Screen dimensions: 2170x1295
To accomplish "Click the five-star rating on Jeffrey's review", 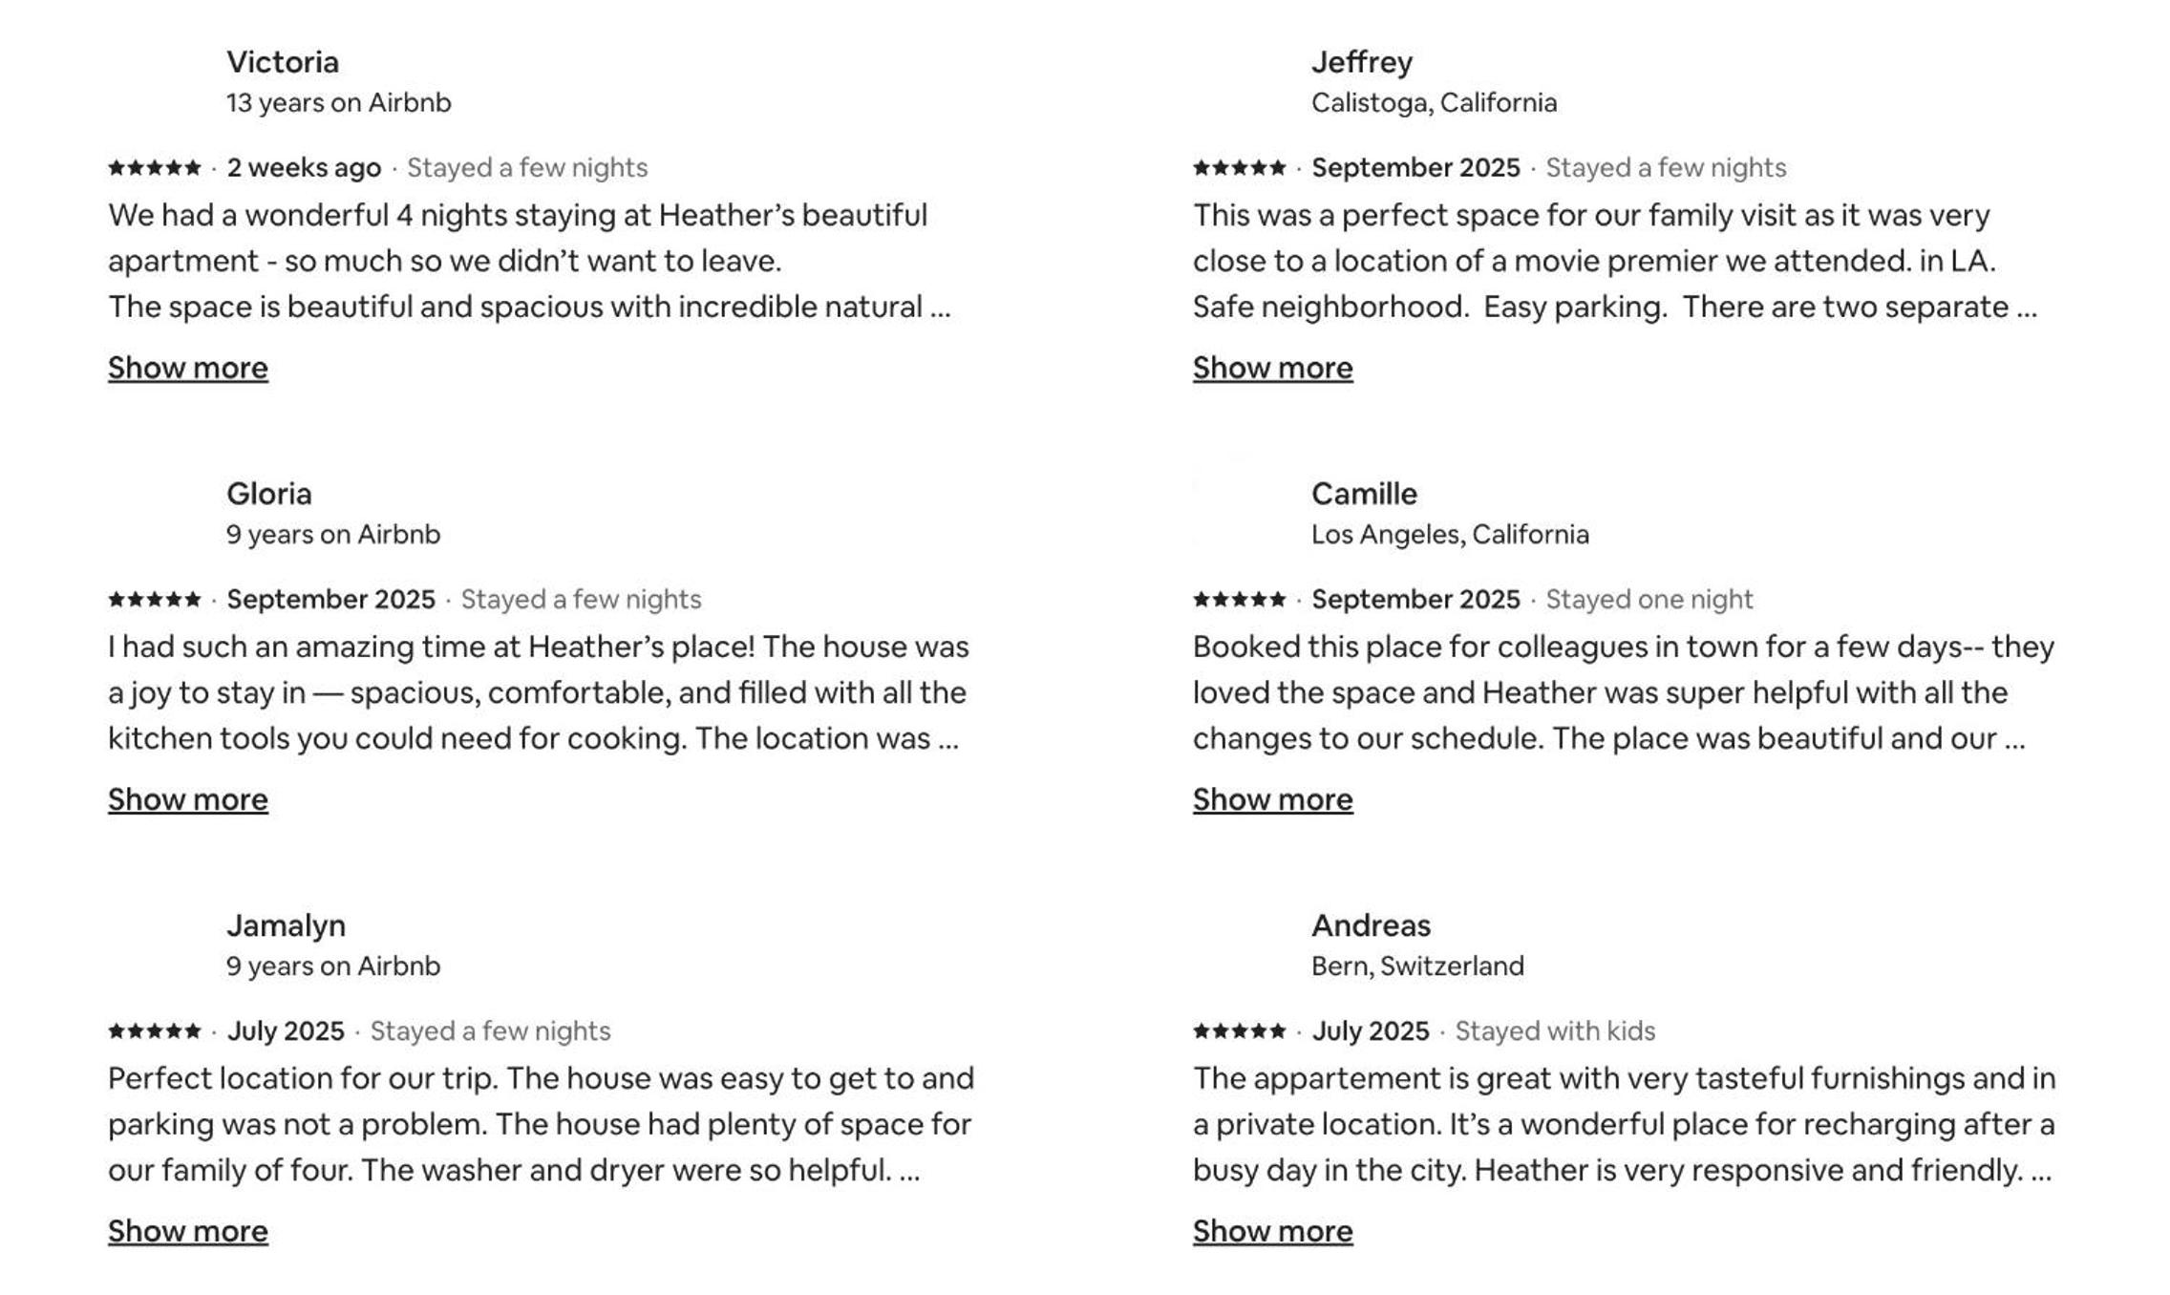I will pos(1240,168).
